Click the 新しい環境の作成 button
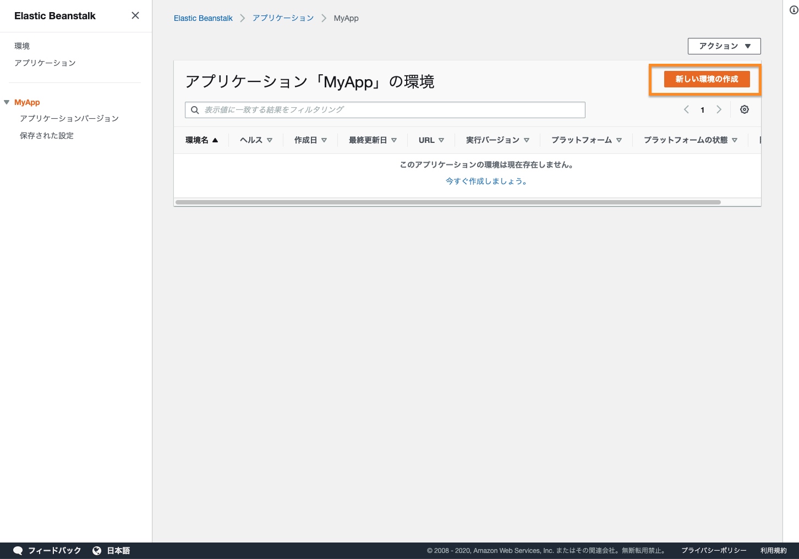 coord(707,79)
